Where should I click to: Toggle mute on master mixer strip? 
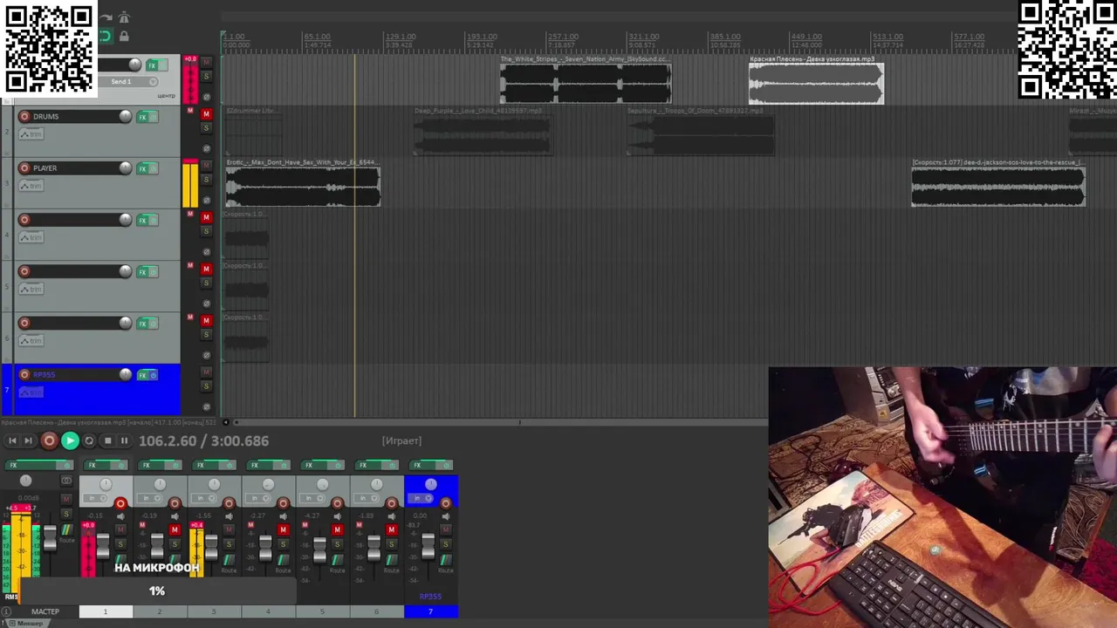click(66, 499)
